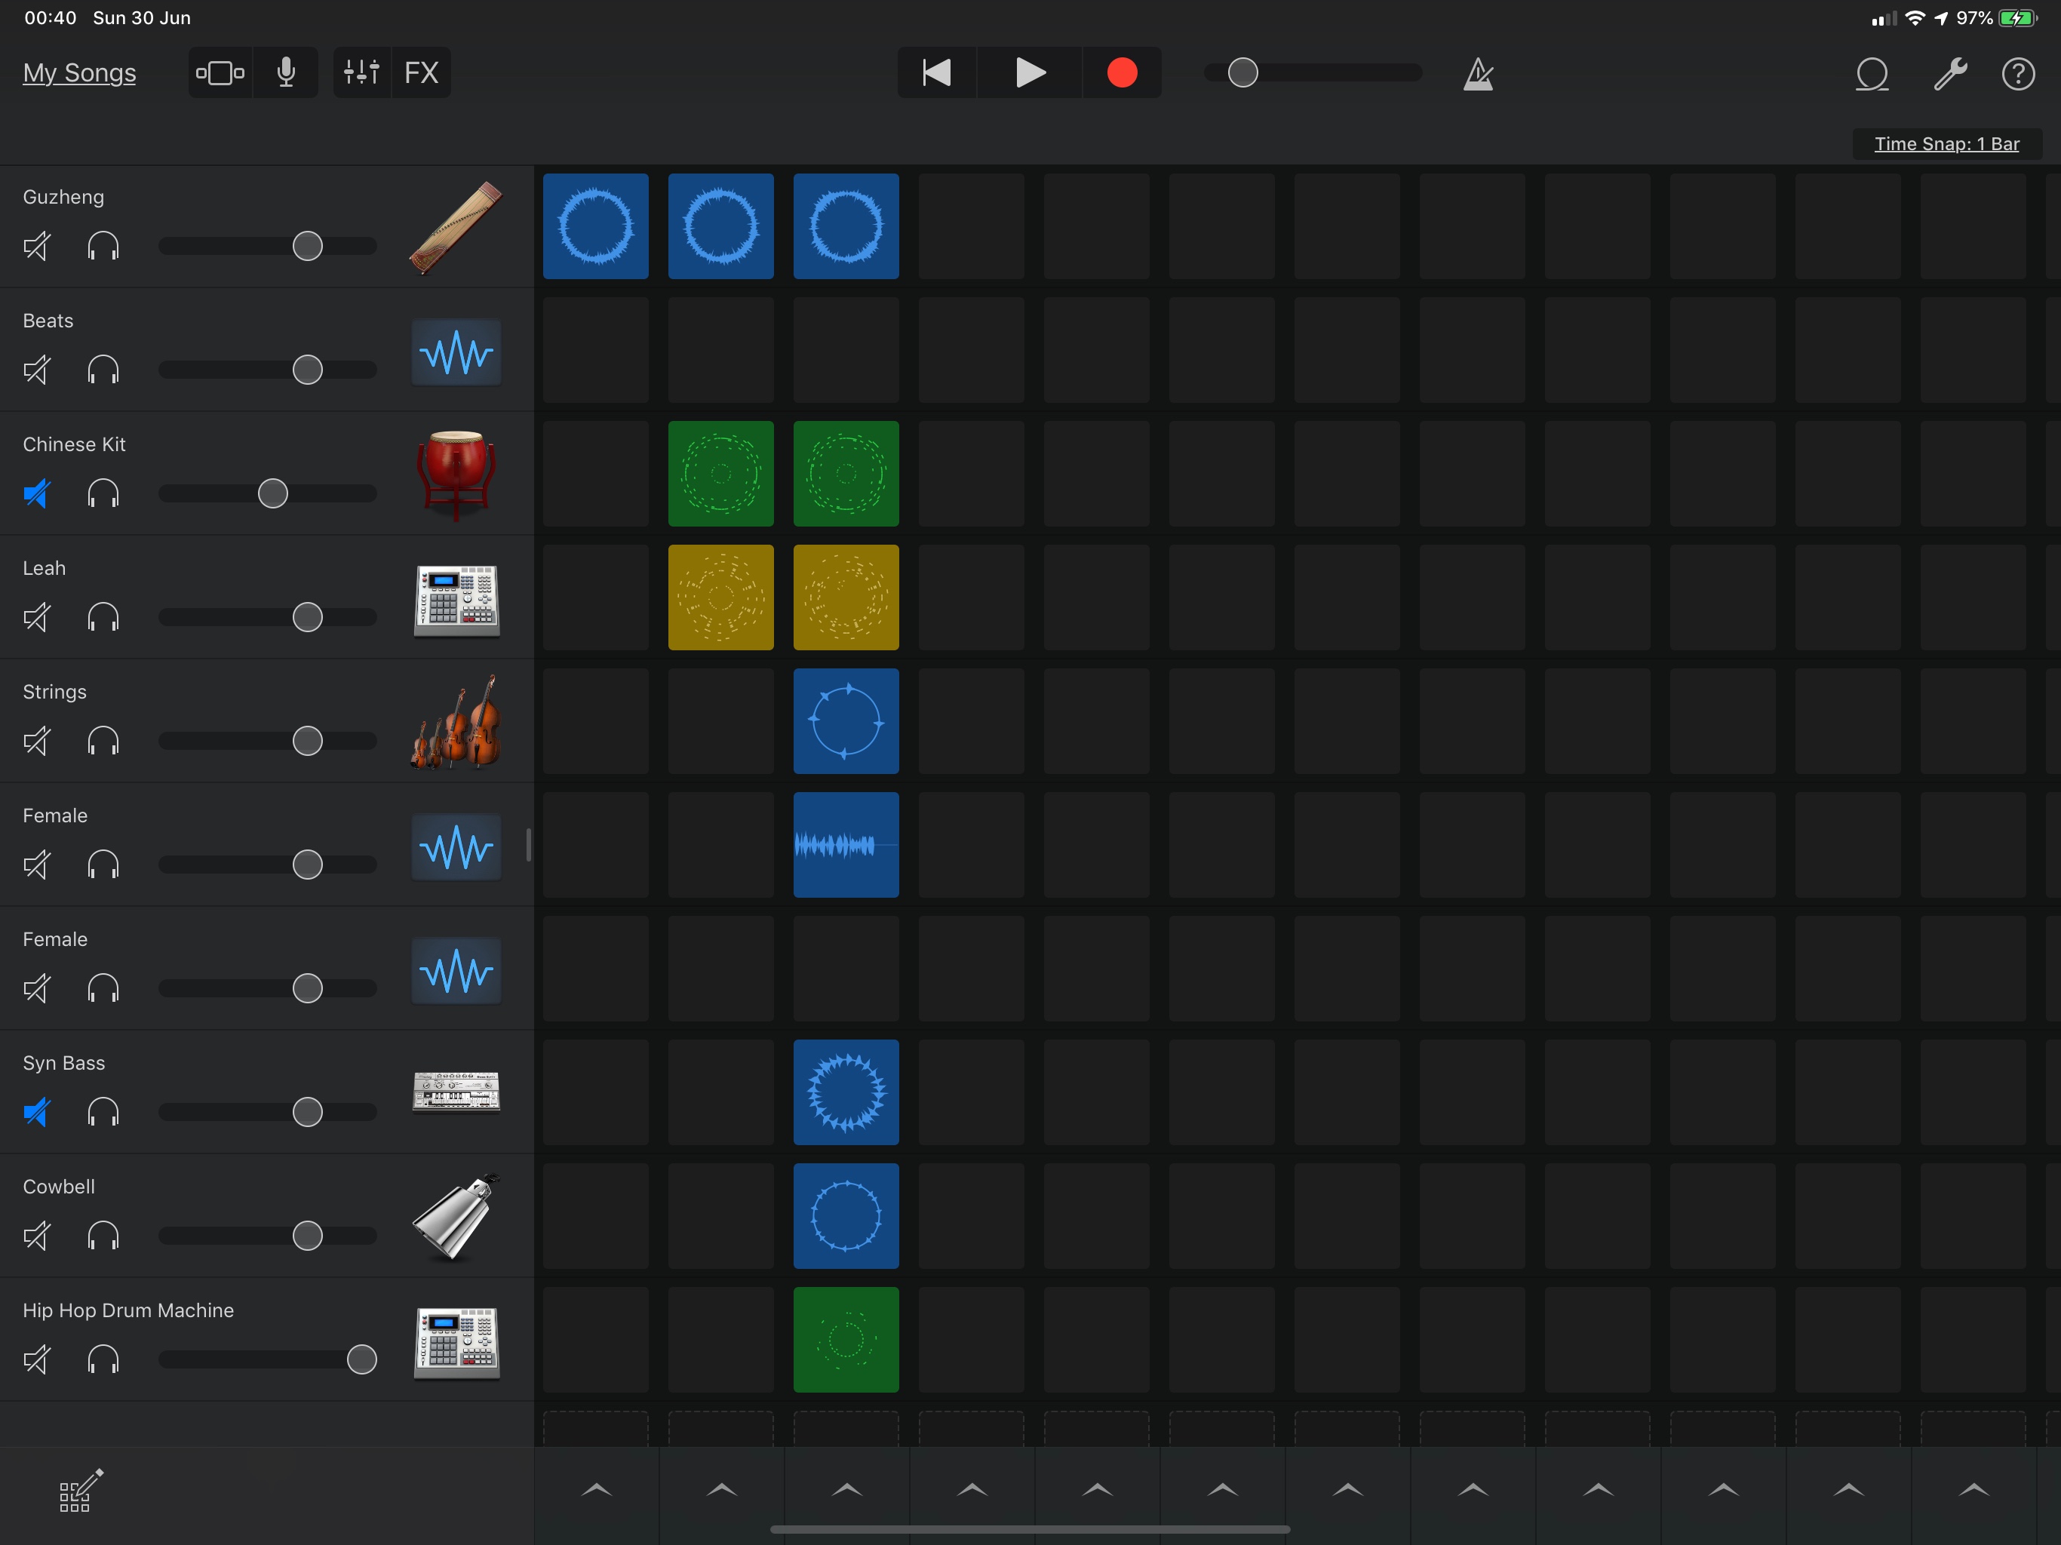The image size is (2061, 1545).
Task: Open the FX panel
Action: tap(421, 72)
